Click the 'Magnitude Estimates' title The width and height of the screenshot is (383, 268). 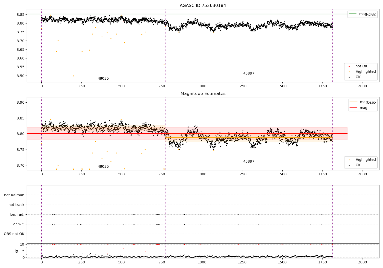203,94
